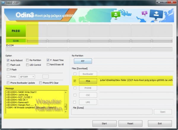The image size is (178, 130).
Task: Tick the PHONE file checkbox
Action: [x=75, y=88]
